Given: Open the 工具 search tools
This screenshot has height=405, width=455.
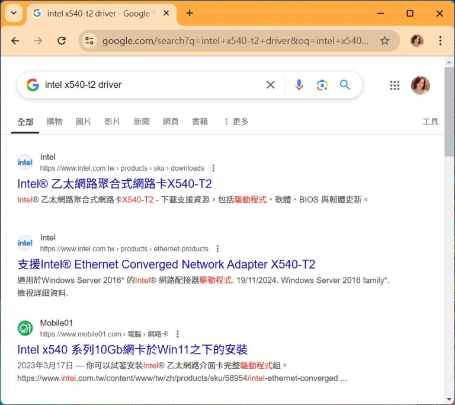Looking at the screenshot, I should (x=430, y=122).
